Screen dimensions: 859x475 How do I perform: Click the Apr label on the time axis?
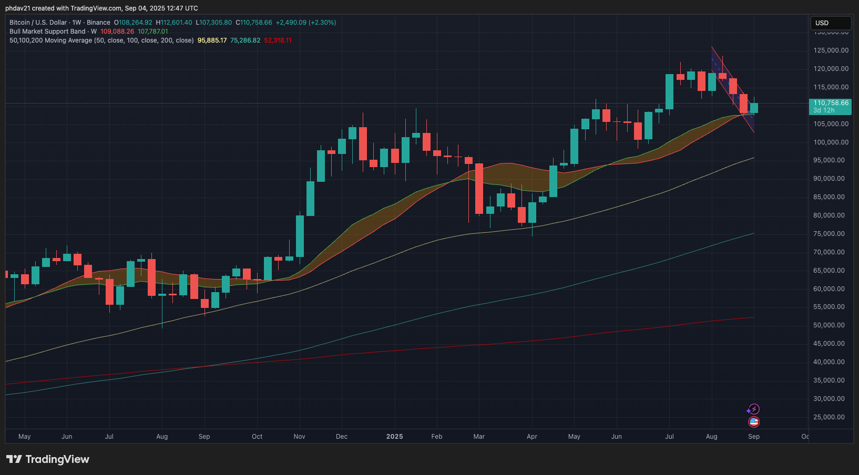point(532,437)
